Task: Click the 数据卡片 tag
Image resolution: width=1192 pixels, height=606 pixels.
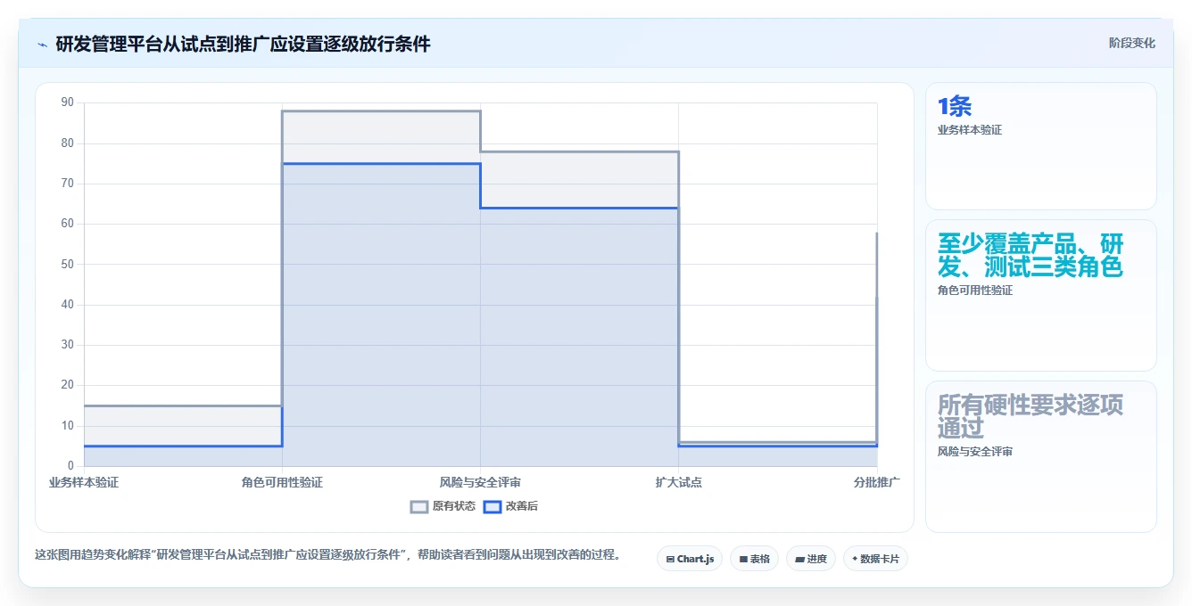Action: 875,559
